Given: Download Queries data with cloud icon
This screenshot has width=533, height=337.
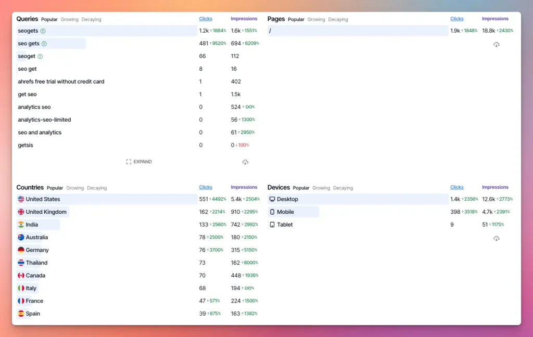Looking at the screenshot, I should tap(245, 162).
